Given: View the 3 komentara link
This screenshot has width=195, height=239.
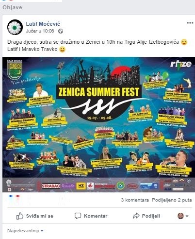Looking at the screenshot, I should (x=135, y=200).
